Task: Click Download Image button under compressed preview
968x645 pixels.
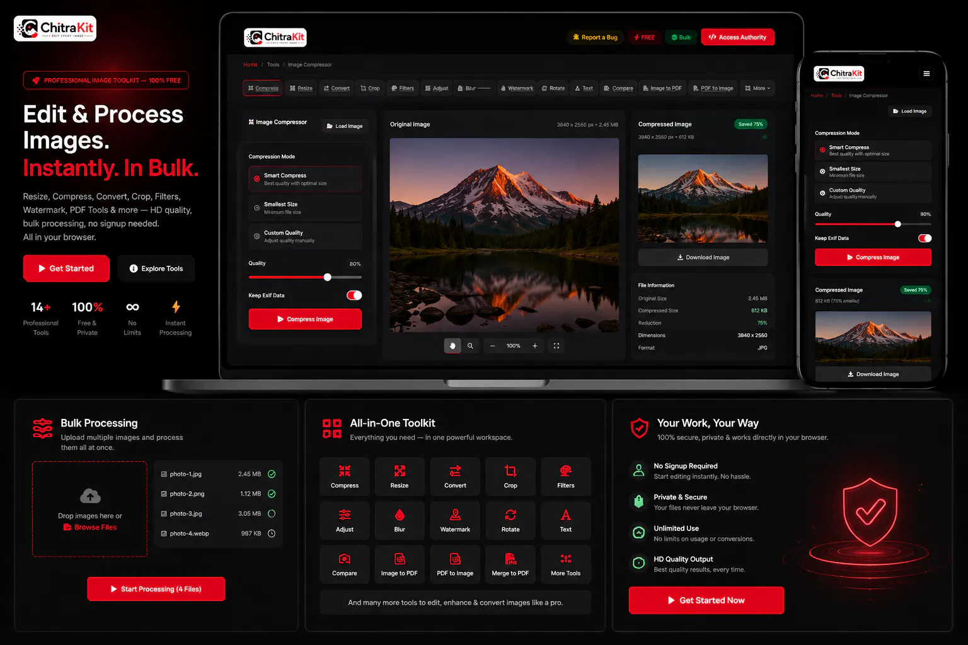Action: [703, 257]
